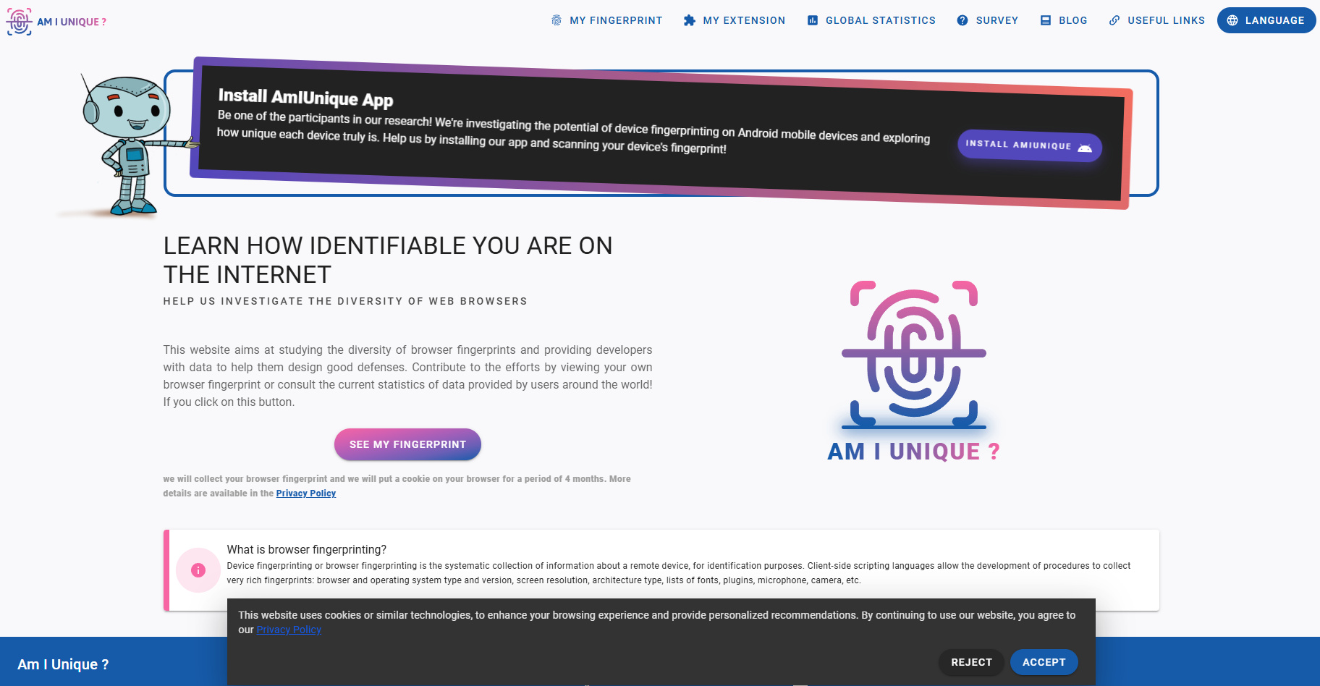Image resolution: width=1320 pixels, height=686 pixels.
Task: Click the puzzle piece extension icon
Action: [690, 20]
